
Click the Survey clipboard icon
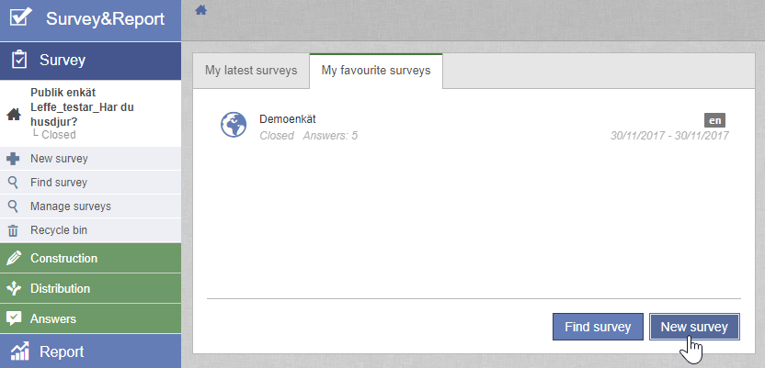17,61
